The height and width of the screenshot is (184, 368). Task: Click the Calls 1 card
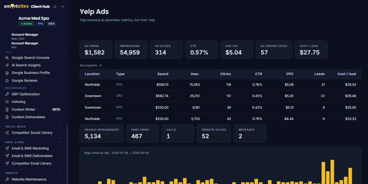click(178, 134)
